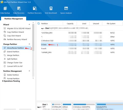Choose Partition Recovery Wizard in sidebar
Screen dimensions: 123x110
point(17,39)
